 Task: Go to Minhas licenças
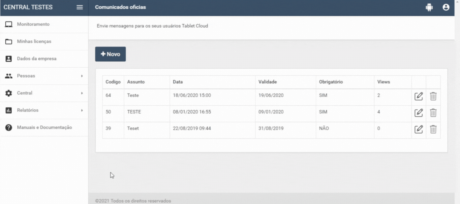coord(34,41)
